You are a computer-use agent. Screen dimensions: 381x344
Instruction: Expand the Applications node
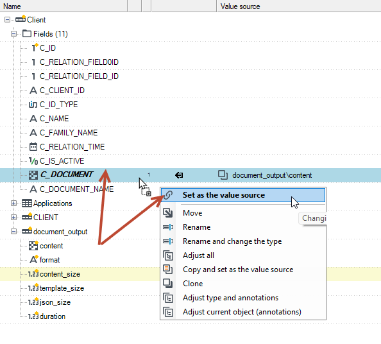[x=14, y=203]
